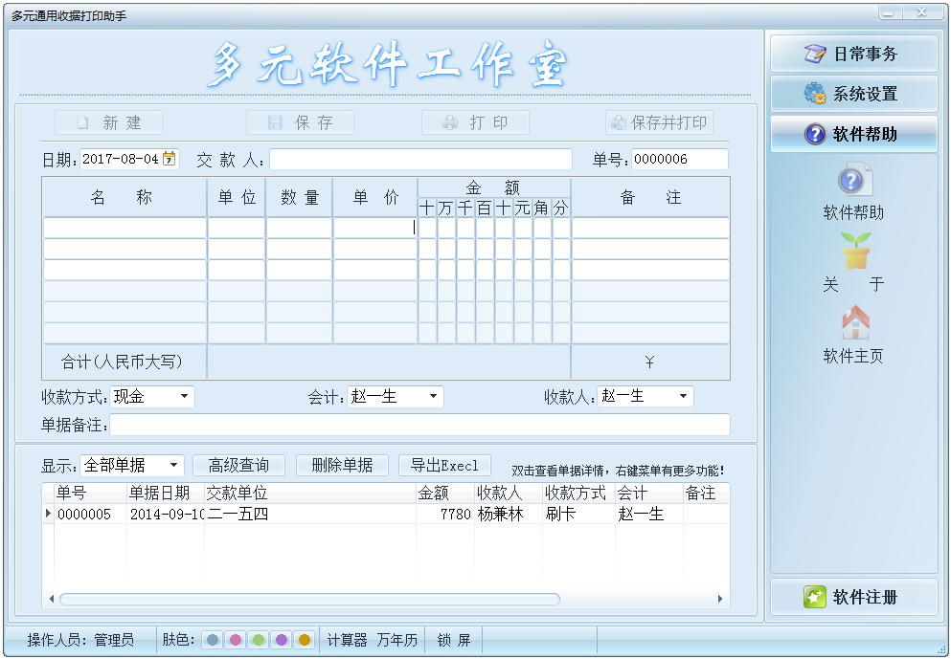Select the blue skin color
951x659 pixels.
coord(213,640)
